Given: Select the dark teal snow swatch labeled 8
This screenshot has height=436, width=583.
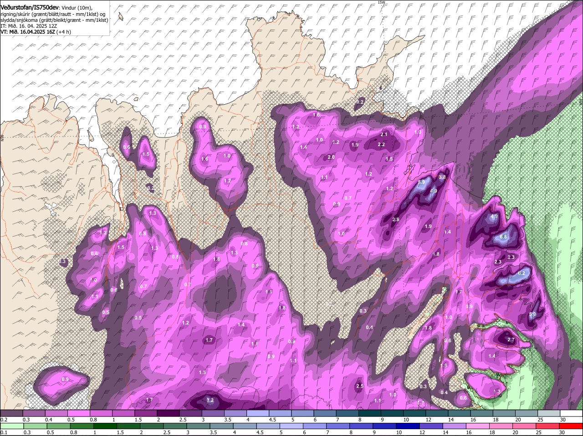Looking at the screenshot, I should click(370, 414).
